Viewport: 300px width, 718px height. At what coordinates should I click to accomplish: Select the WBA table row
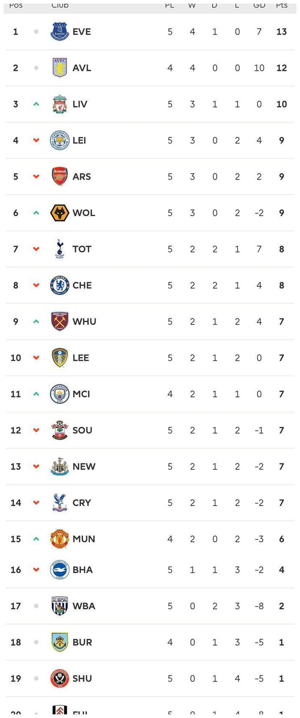click(x=150, y=606)
